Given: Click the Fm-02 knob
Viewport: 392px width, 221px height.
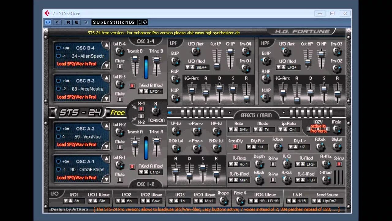Looking at the screenshot, I should pos(337,68).
